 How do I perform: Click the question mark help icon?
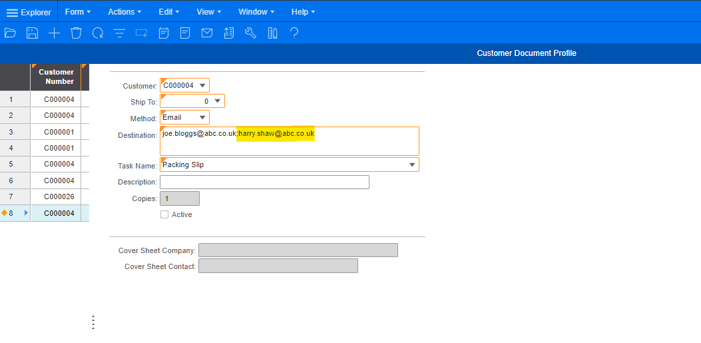point(294,33)
